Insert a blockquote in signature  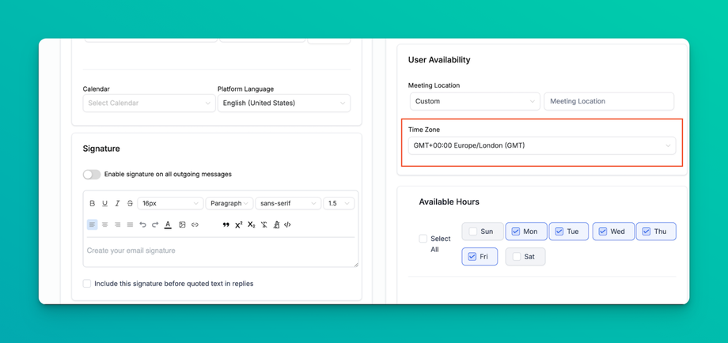tap(226, 224)
